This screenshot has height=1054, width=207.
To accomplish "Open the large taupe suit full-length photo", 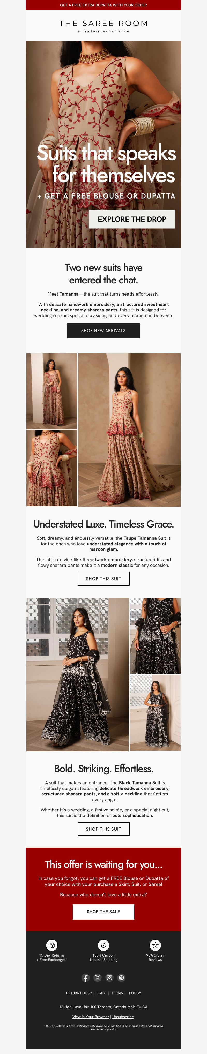I will [x=129, y=430].
